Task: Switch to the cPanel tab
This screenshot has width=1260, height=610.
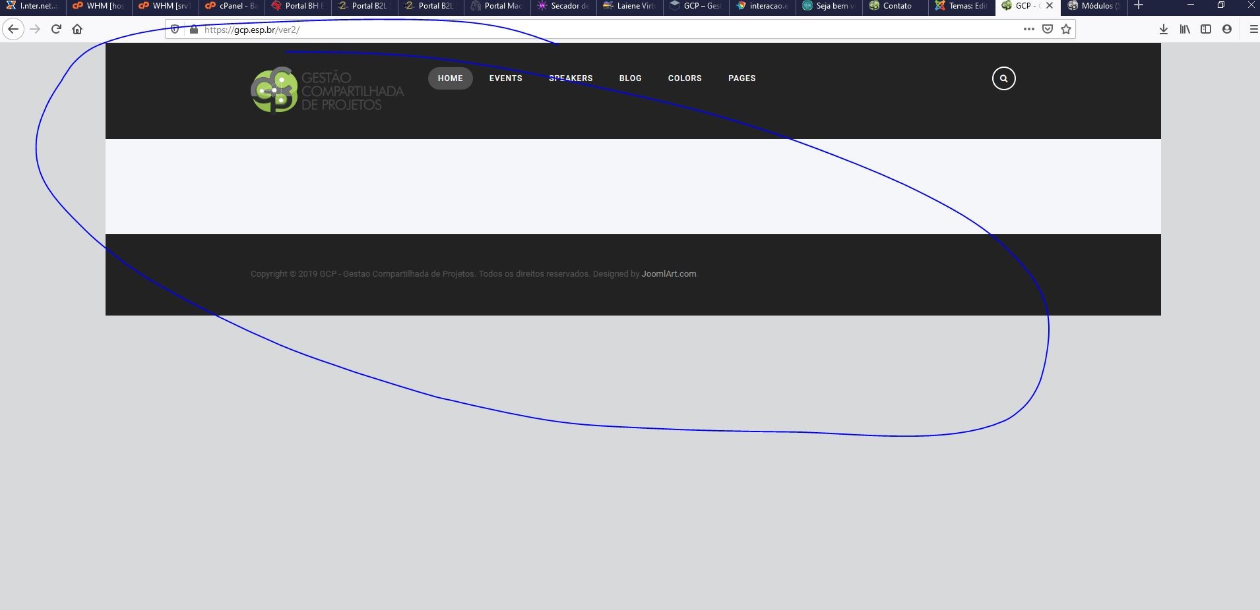Action: point(232,6)
